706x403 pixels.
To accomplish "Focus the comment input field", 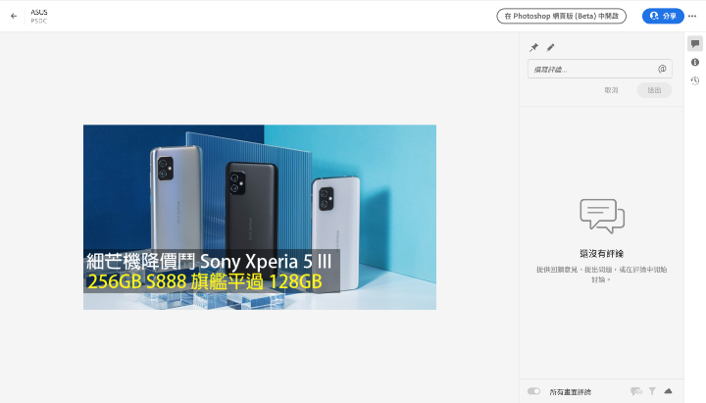I will [x=600, y=69].
